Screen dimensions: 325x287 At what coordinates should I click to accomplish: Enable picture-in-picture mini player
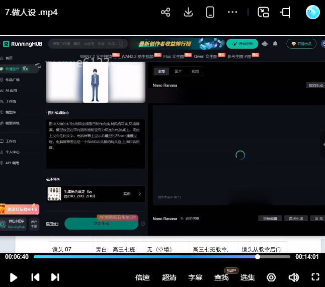click(263, 12)
